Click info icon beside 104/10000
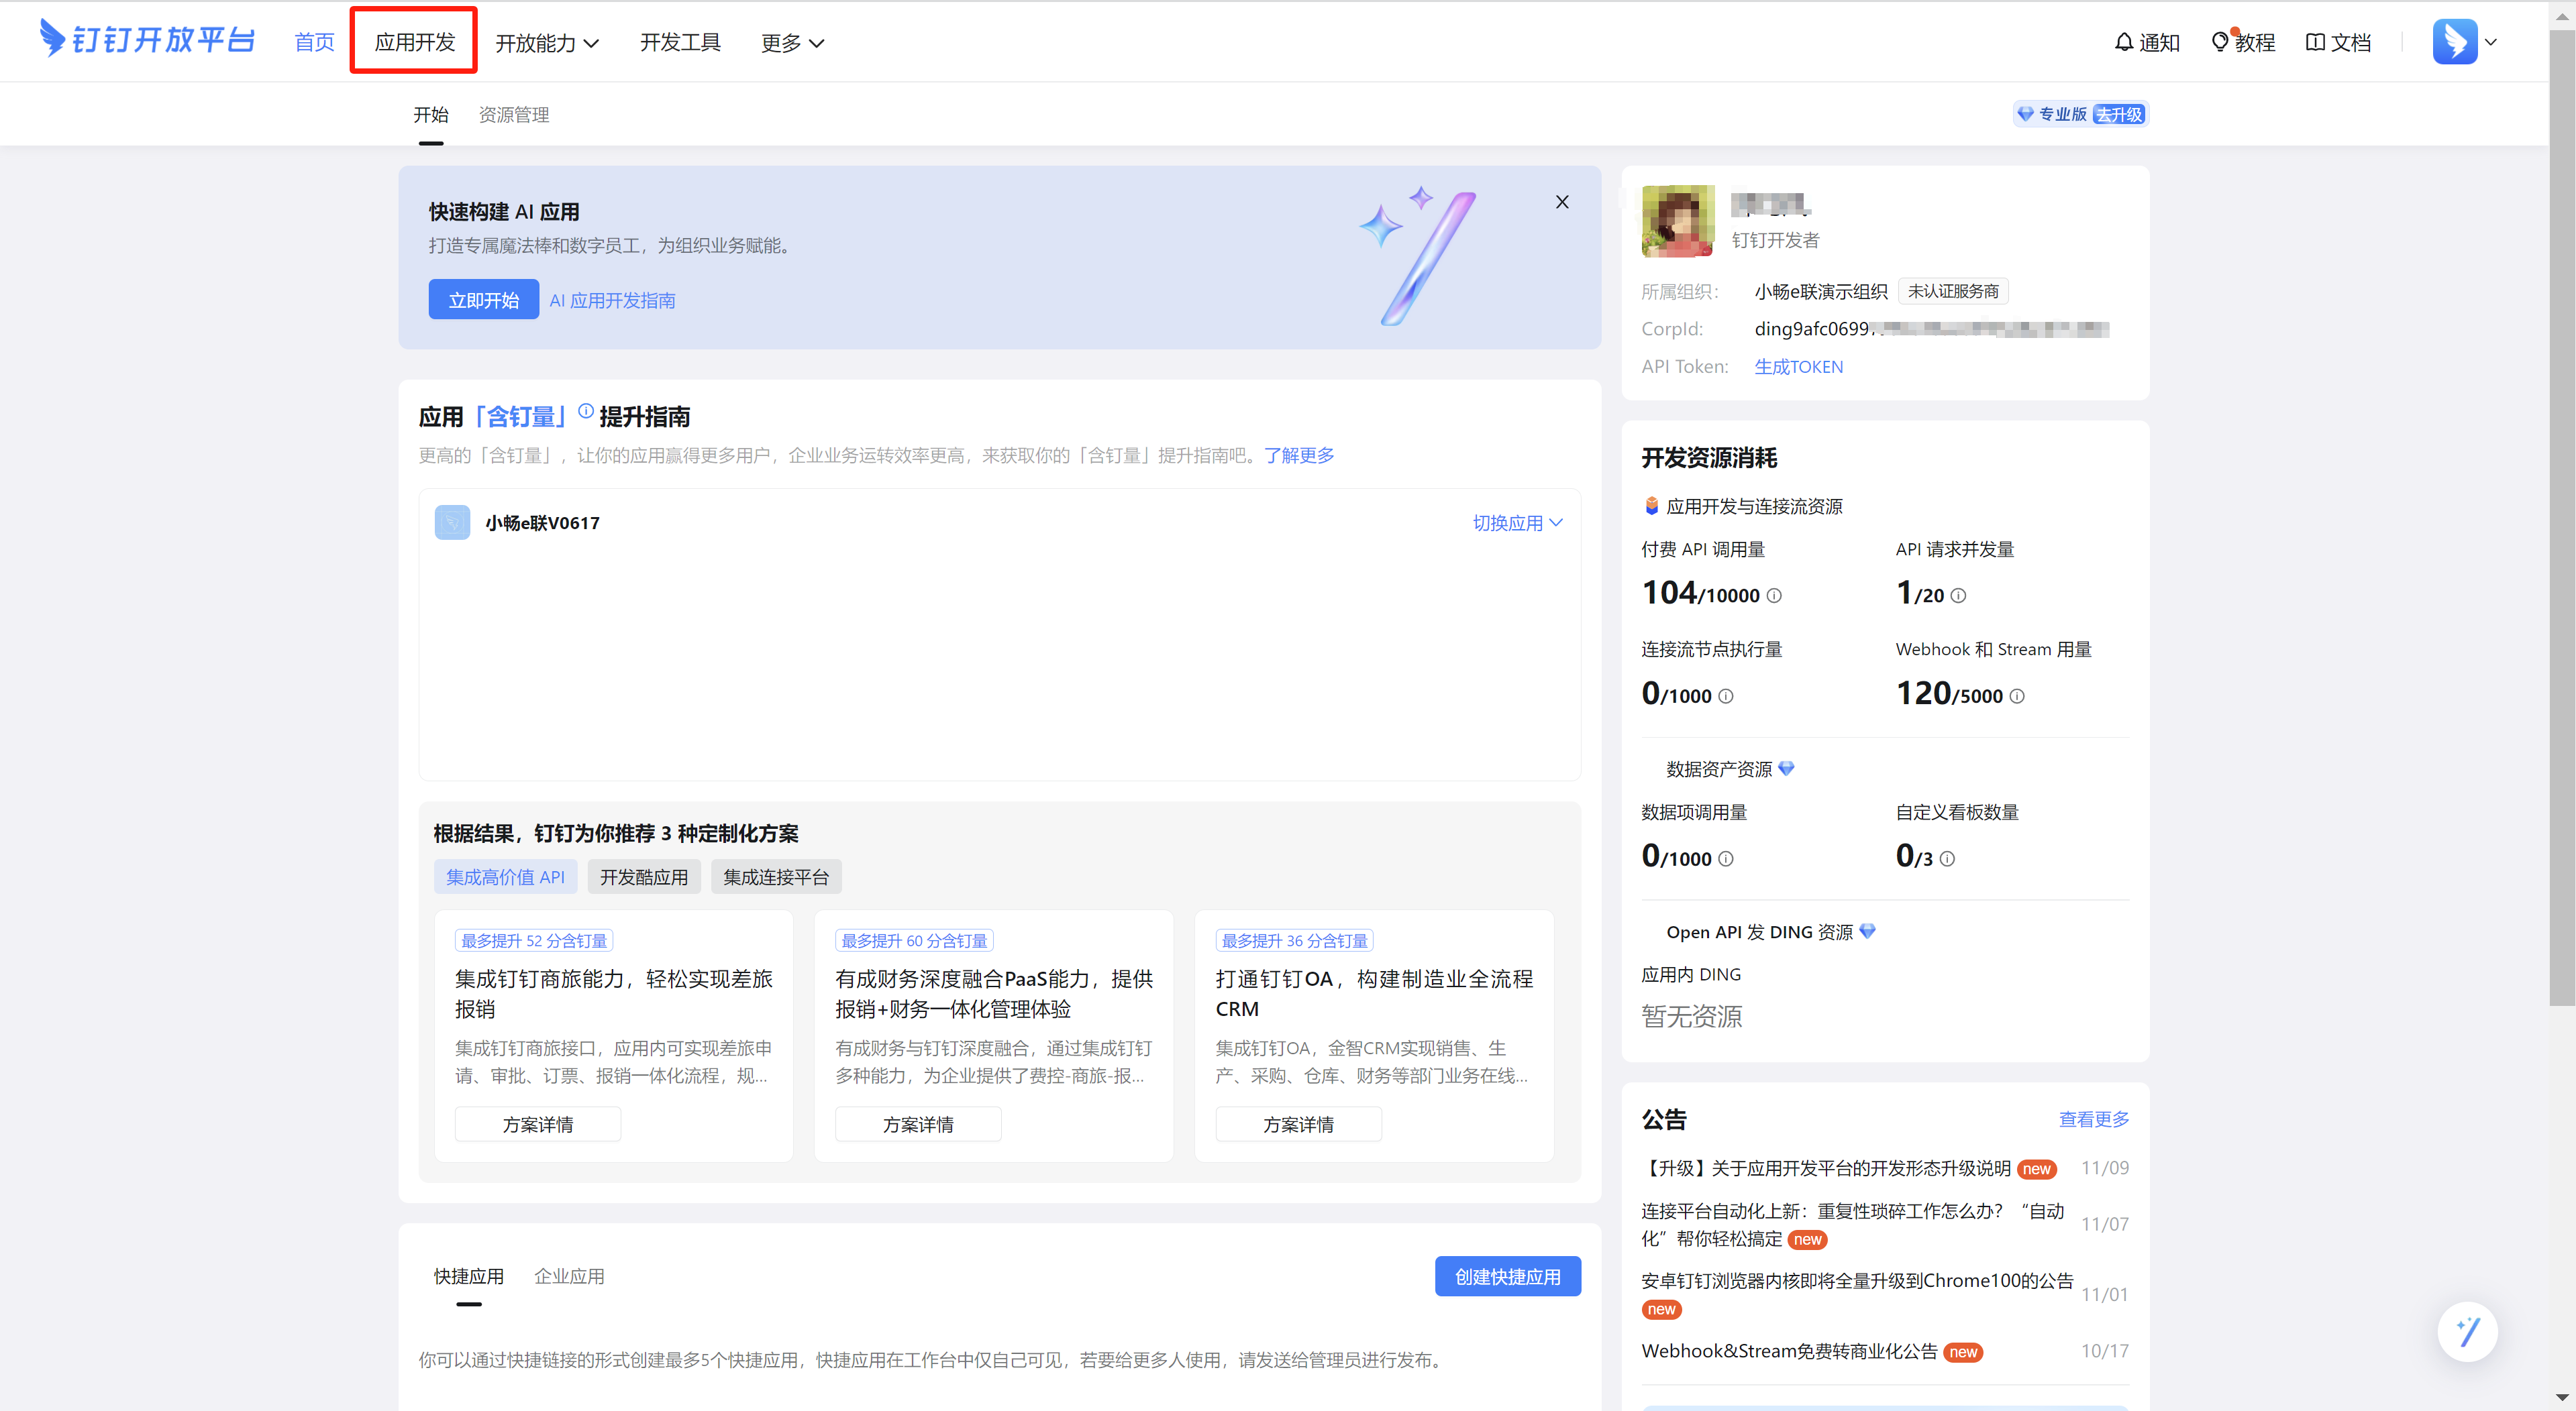 (1774, 596)
